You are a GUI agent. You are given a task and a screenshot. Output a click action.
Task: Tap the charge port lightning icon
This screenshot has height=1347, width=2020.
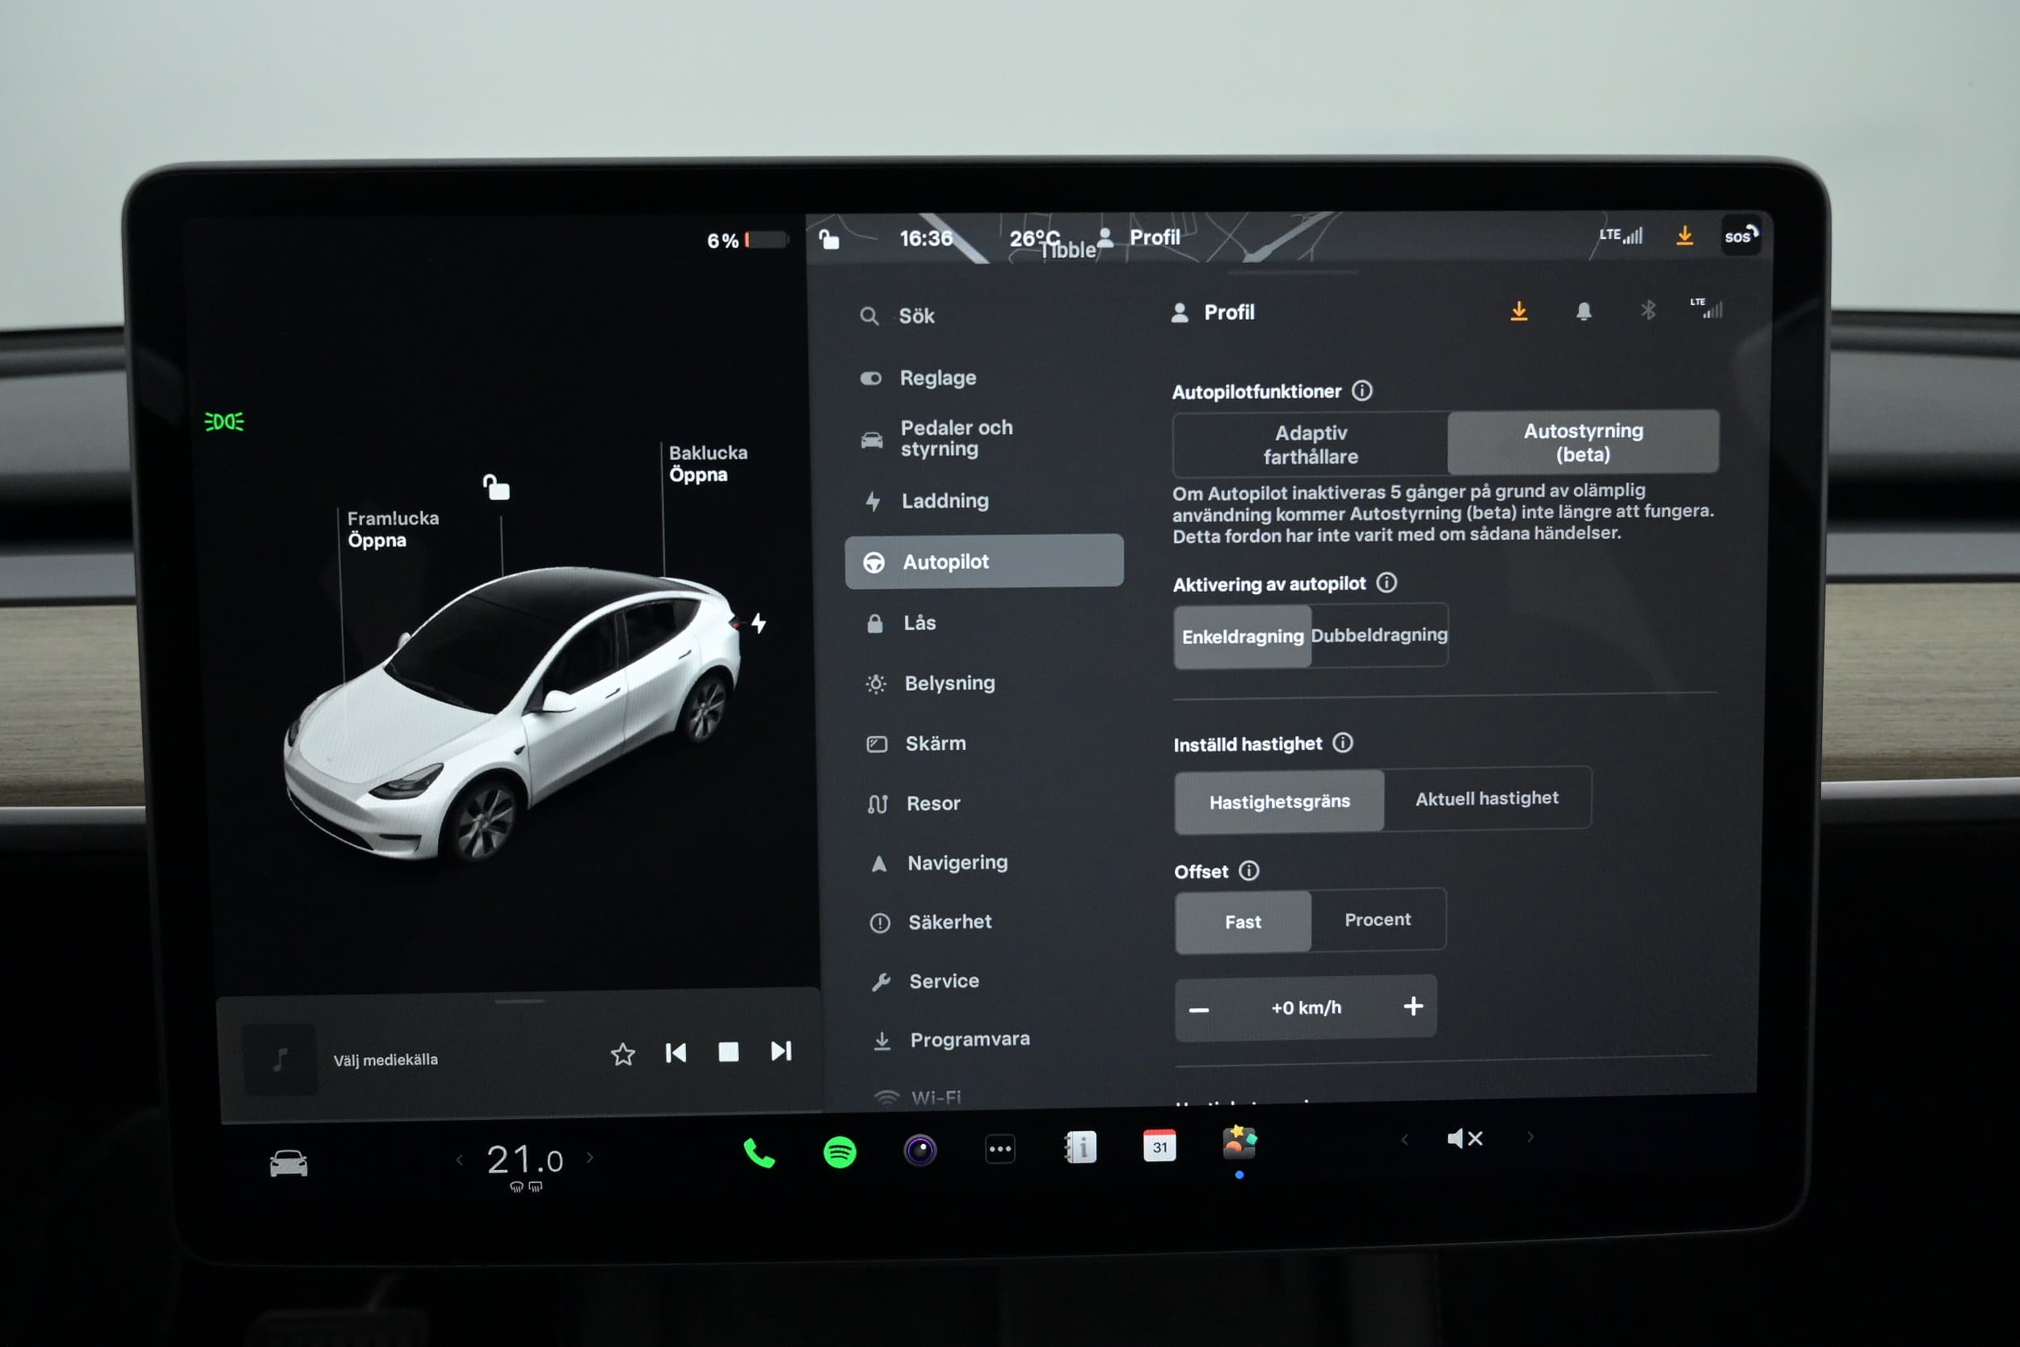(759, 623)
